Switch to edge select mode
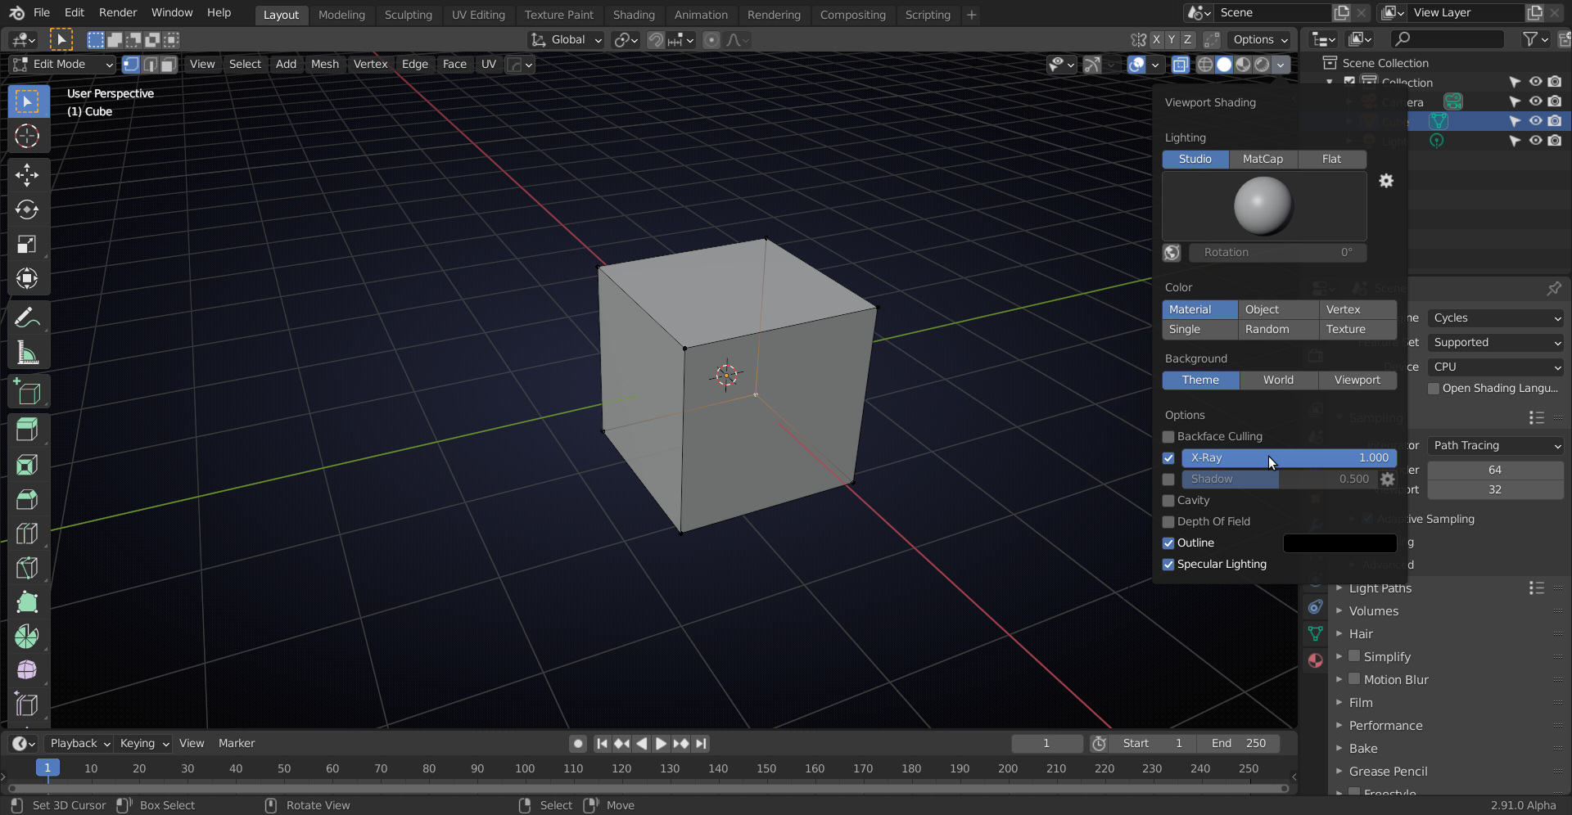The height and width of the screenshot is (815, 1572). pos(150,65)
